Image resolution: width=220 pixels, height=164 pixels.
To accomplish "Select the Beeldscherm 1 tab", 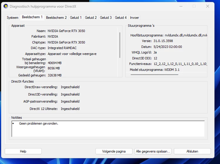I will click(32, 17).
